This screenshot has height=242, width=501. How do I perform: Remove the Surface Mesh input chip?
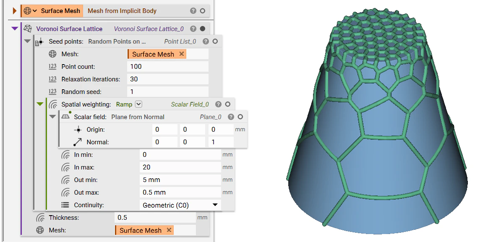[182, 54]
